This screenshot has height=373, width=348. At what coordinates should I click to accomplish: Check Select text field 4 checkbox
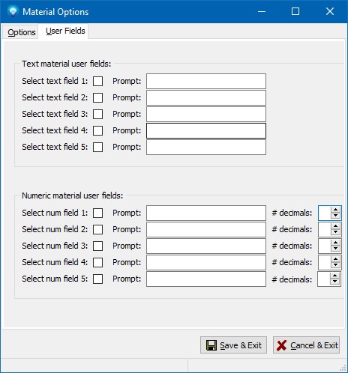point(97,130)
